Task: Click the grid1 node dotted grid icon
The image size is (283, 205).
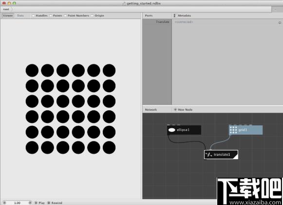Action: coord(233,130)
